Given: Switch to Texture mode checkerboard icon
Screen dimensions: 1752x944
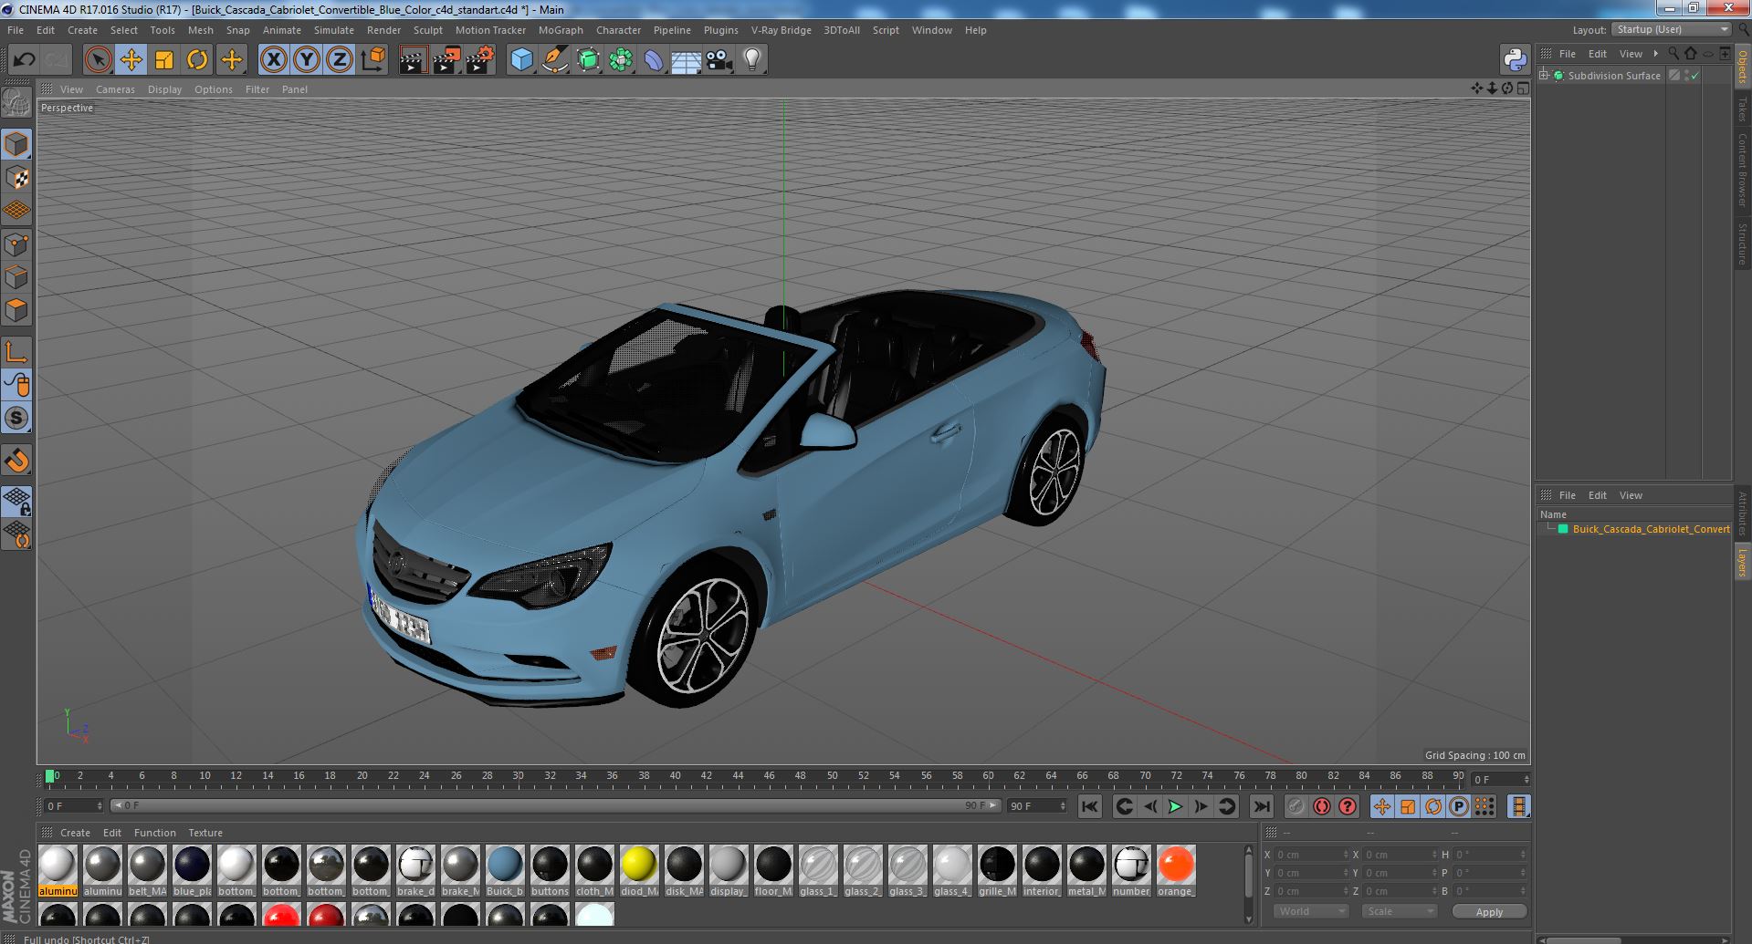Looking at the screenshot, I should pos(17,178).
